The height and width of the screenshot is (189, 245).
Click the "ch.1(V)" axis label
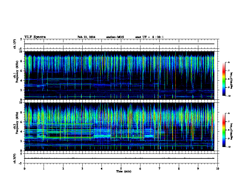click(x=15, y=44)
